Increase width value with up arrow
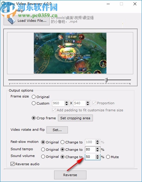 coord(66,102)
